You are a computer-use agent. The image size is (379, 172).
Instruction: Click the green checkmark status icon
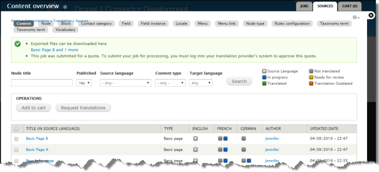[18, 44]
